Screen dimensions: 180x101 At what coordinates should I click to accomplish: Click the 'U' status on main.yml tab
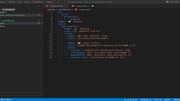tap(89, 6)
